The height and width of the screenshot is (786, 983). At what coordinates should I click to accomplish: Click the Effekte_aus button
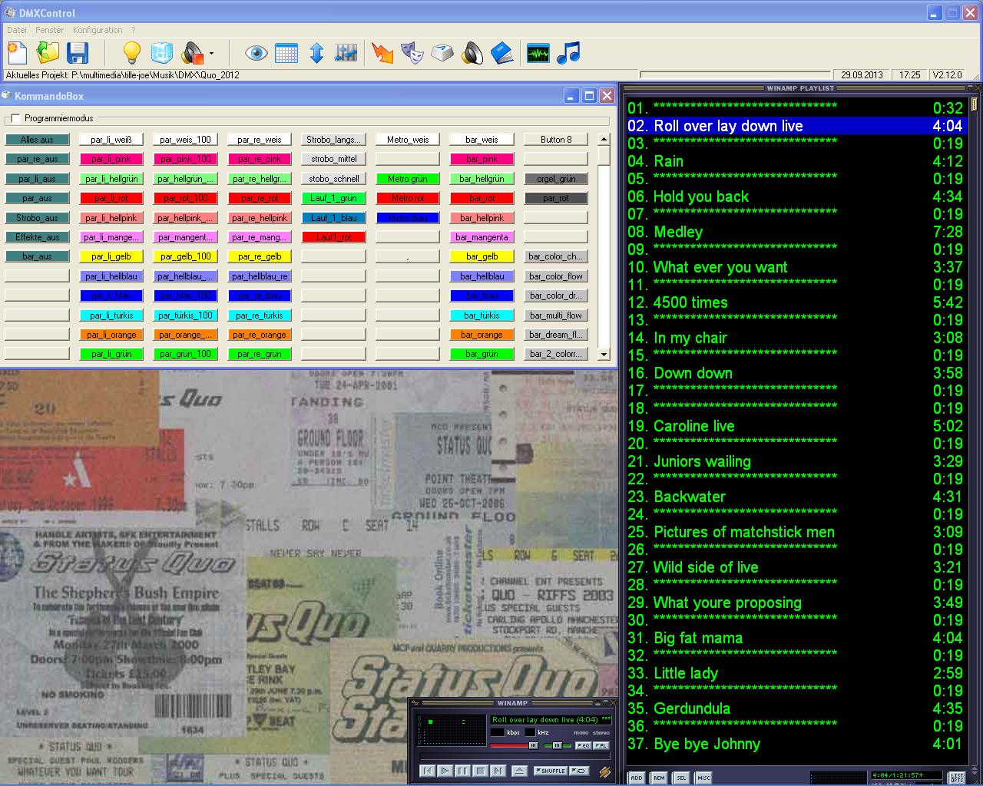click(37, 237)
